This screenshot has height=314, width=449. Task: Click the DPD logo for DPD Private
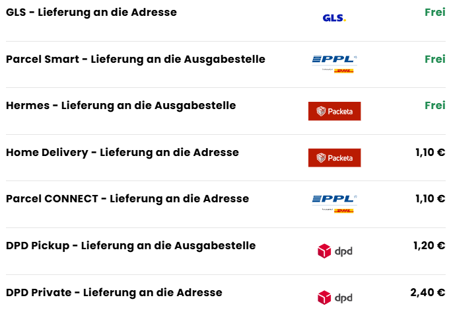click(x=334, y=297)
